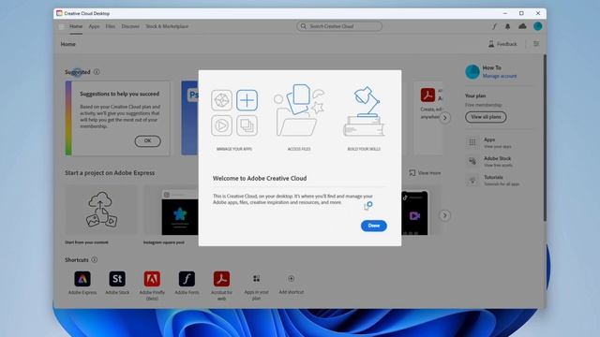Open the Adobe Stock shortcut icon

click(117, 279)
